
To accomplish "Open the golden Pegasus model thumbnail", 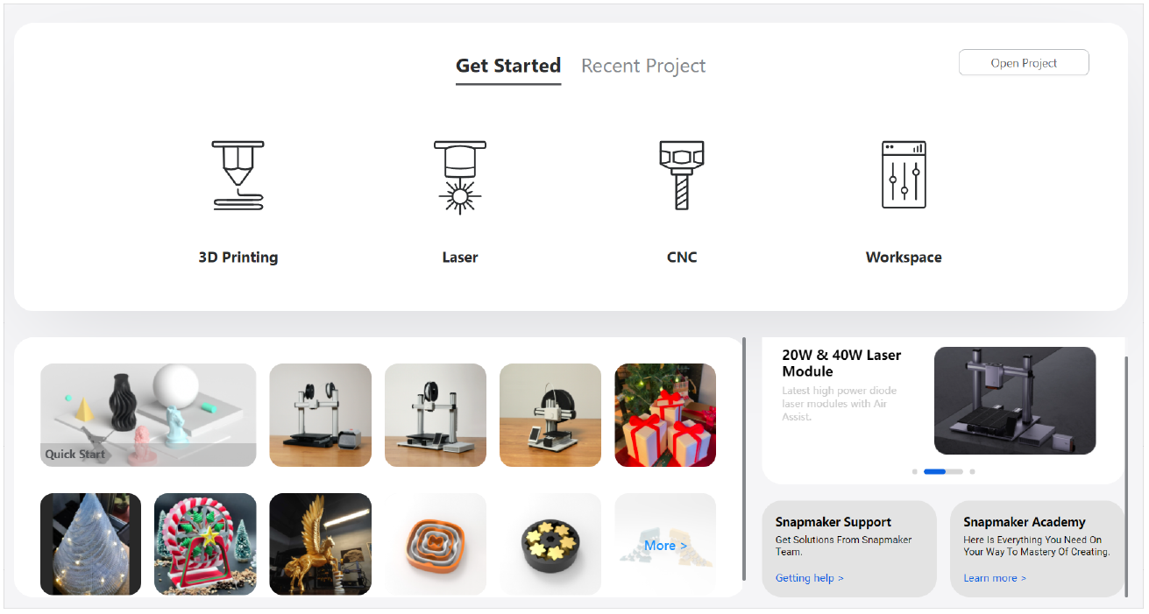I will pos(320,544).
